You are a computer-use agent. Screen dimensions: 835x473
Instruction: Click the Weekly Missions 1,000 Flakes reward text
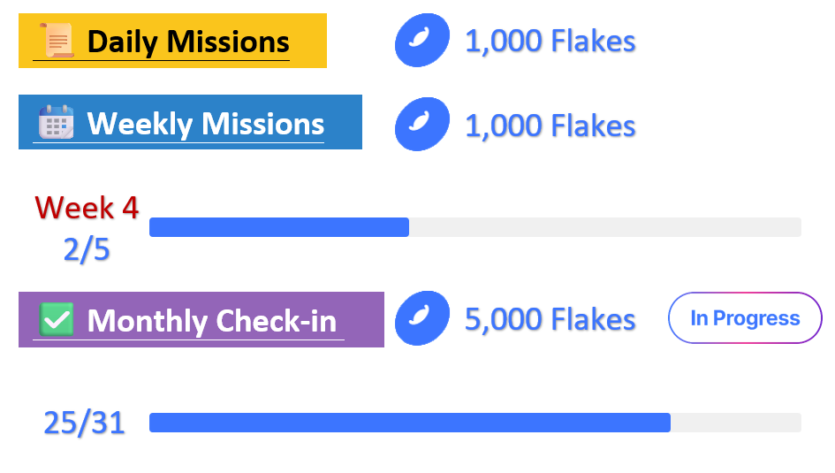coord(550,126)
